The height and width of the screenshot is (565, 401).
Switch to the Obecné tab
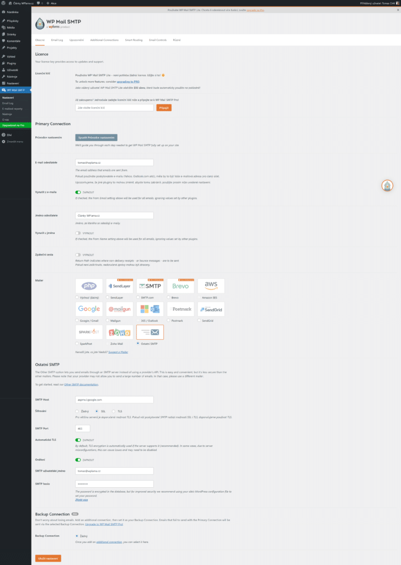40,40
